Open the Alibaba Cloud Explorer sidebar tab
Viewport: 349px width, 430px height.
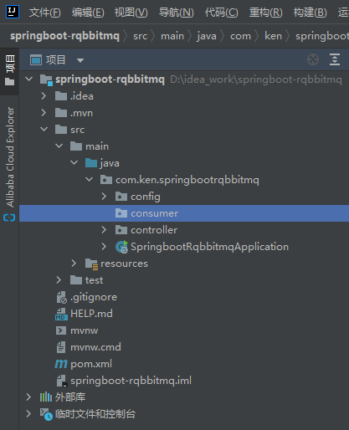(10, 157)
